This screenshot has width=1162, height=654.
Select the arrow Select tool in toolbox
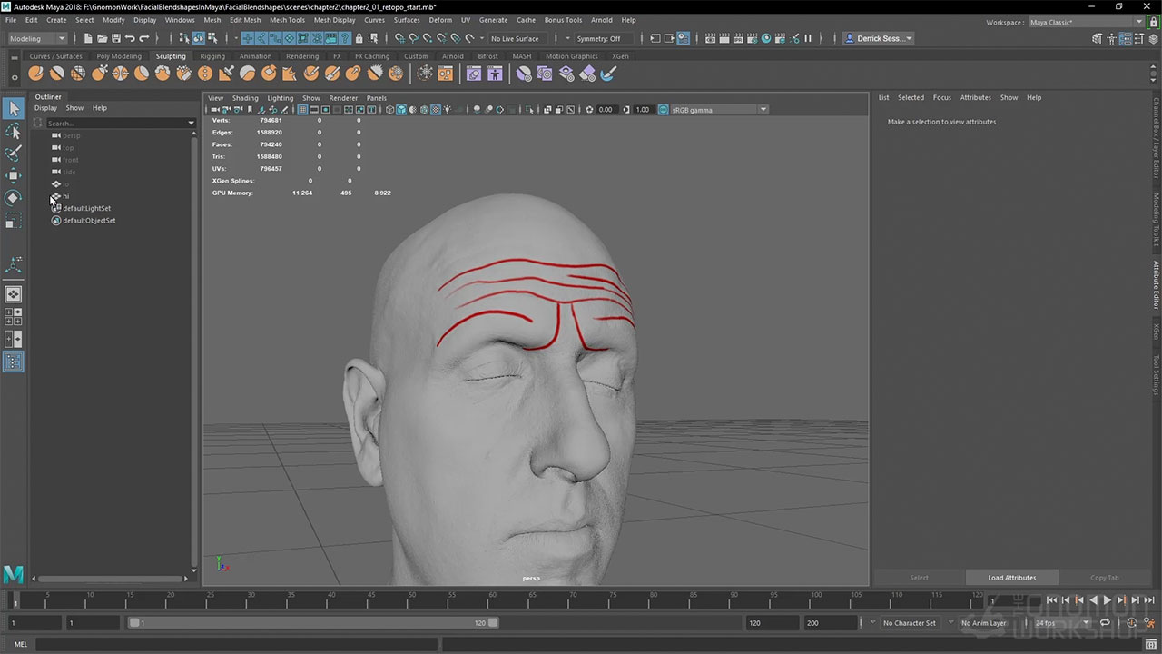click(14, 109)
